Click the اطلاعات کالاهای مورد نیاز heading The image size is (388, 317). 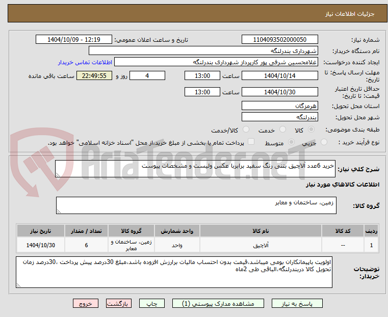coord(343,184)
